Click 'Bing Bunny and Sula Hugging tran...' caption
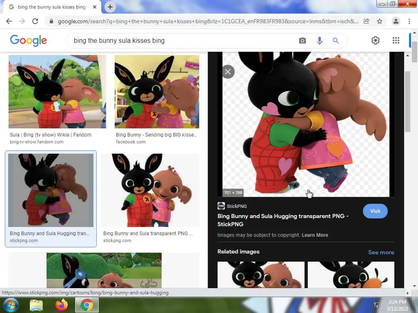This screenshot has width=418, height=313. [x=49, y=234]
